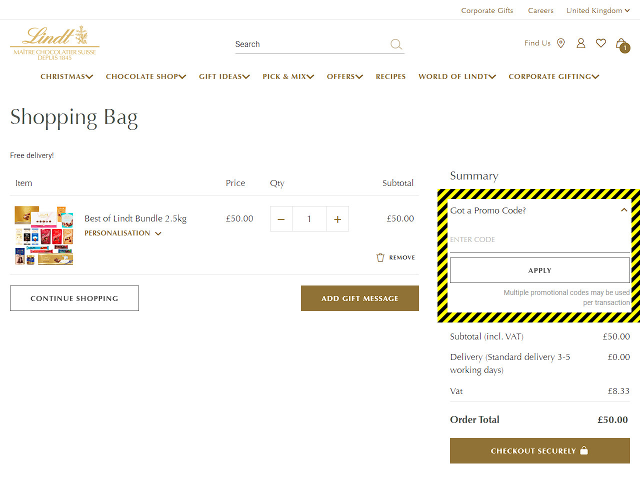Click the search magnifier icon
The image size is (640, 480).
click(x=396, y=44)
